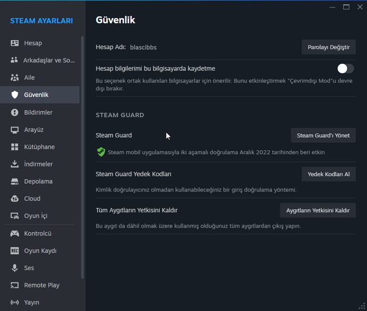Click the Tüm Aygıtların Yetkisini Kaldır label
This screenshot has height=311, width=367.
137,210
